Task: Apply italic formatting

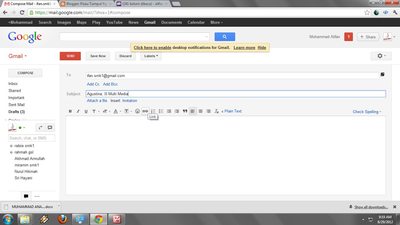Action: click(78, 111)
